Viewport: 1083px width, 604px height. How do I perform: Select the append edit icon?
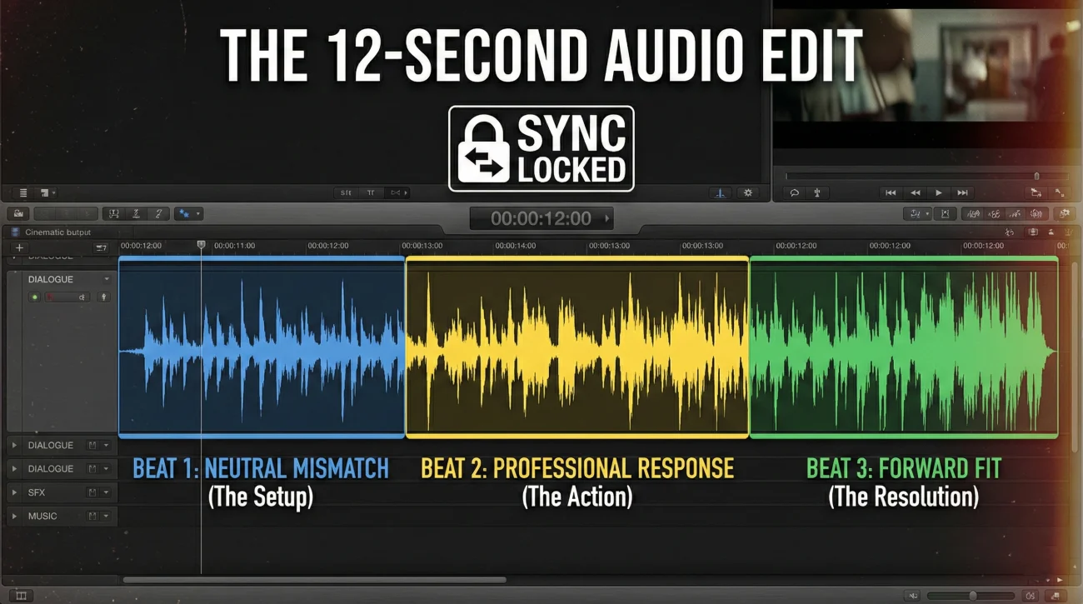click(x=158, y=214)
